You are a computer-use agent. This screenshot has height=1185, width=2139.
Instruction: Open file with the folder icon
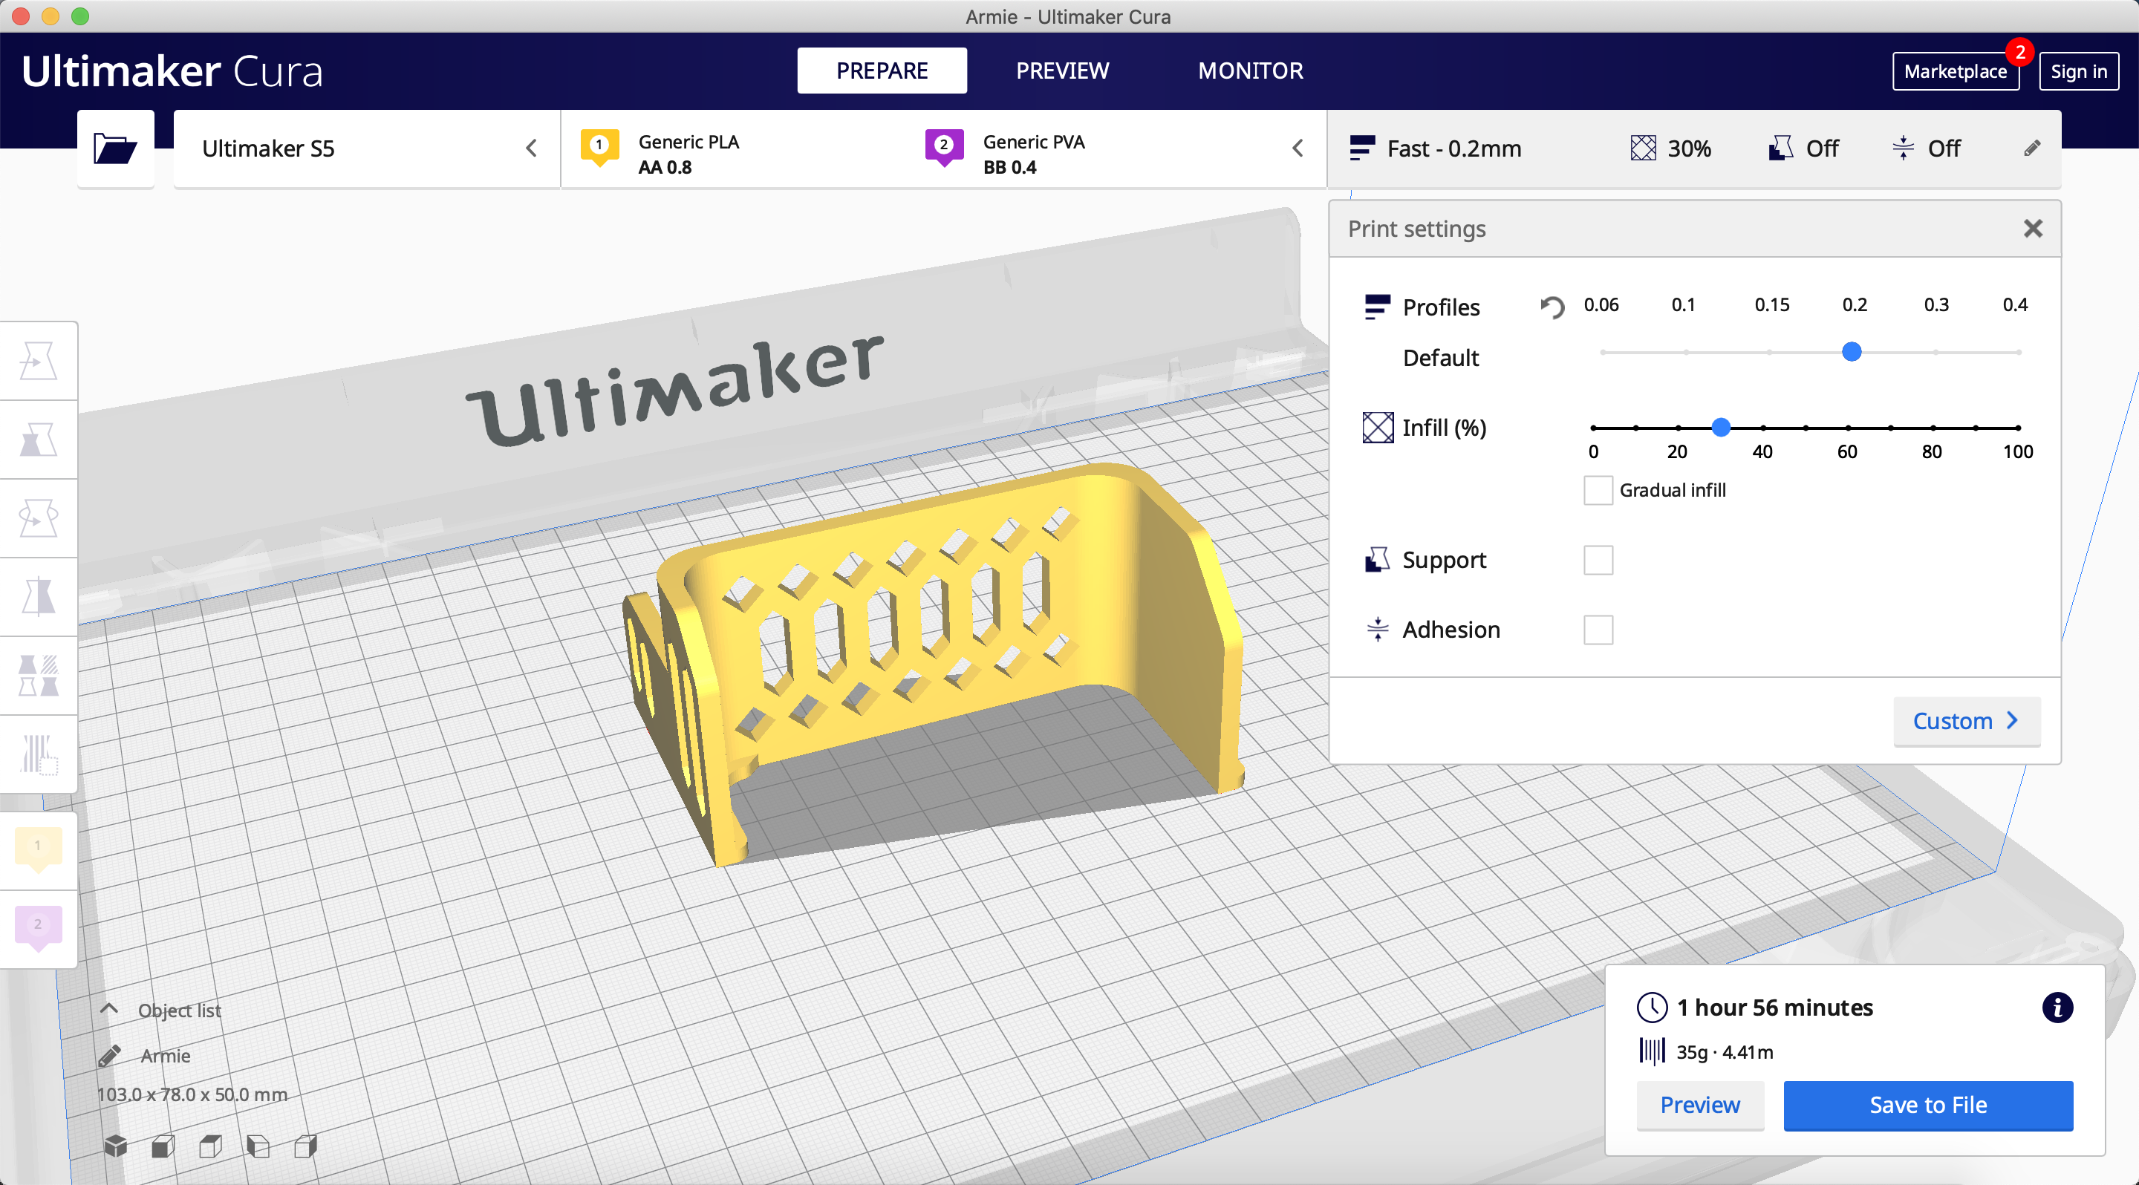[115, 148]
